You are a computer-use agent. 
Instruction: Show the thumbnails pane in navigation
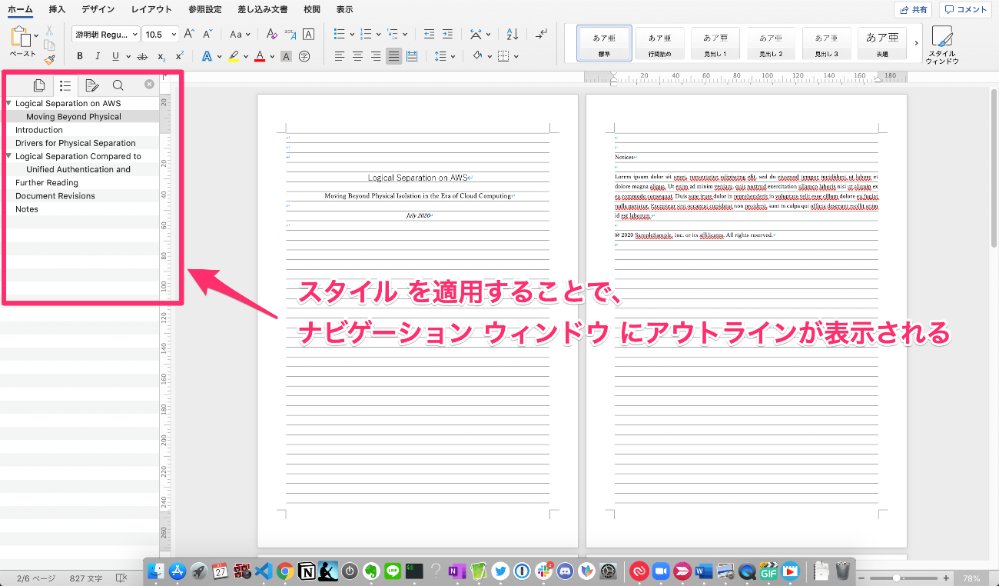39,85
